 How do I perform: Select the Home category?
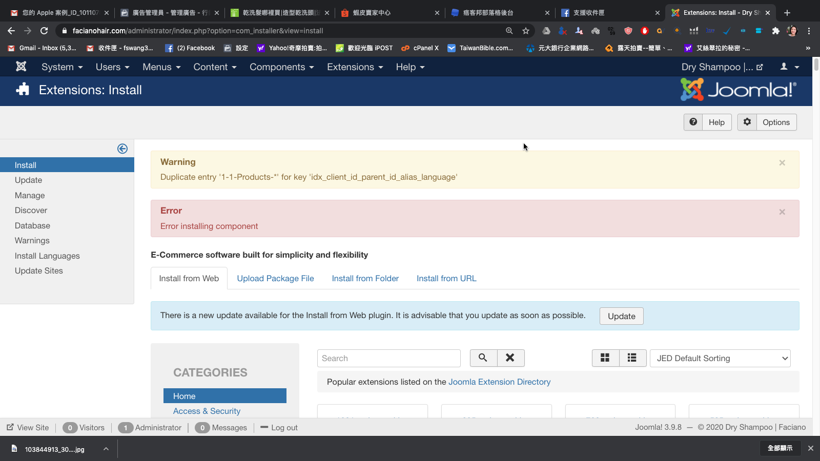pyautogui.click(x=225, y=396)
